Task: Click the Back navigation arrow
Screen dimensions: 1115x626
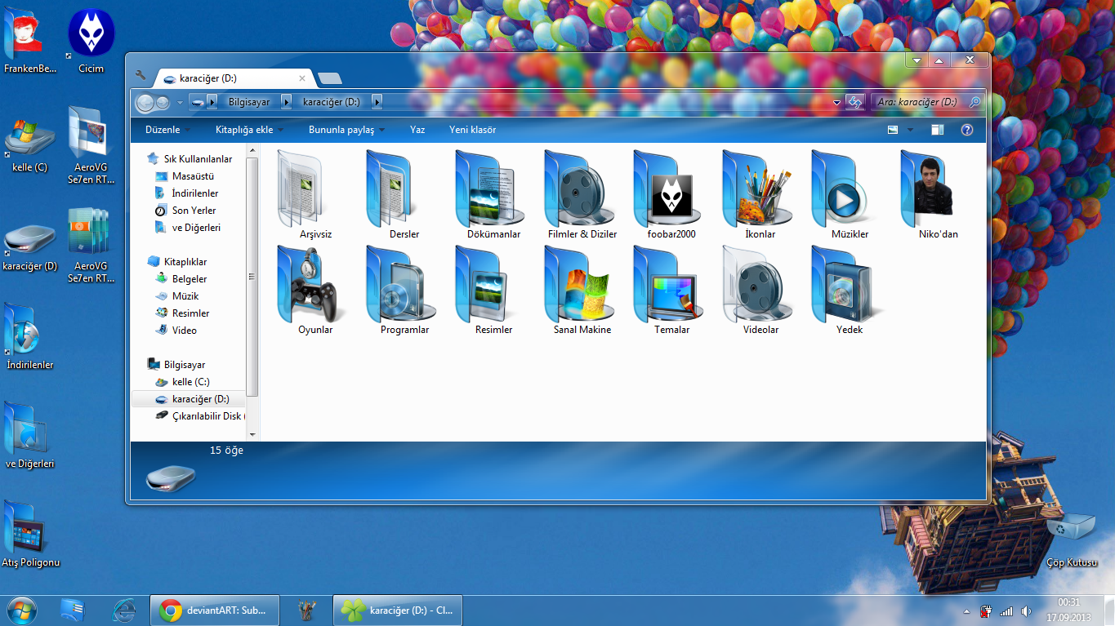Action: tap(145, 102)
